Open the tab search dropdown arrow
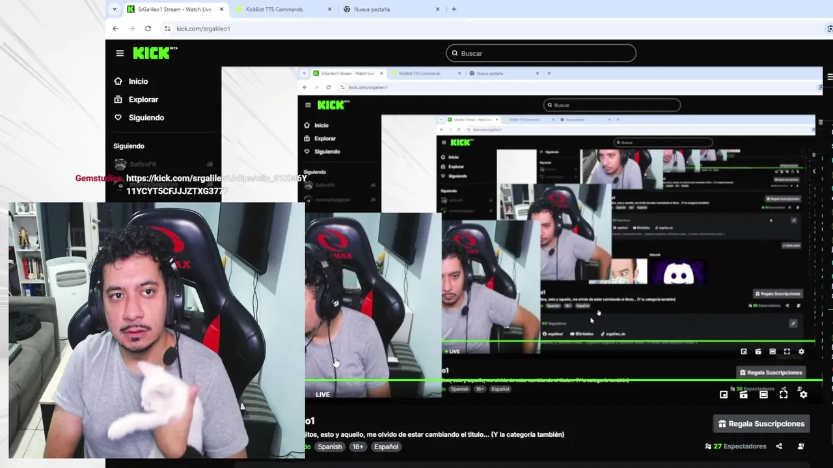 115,9
